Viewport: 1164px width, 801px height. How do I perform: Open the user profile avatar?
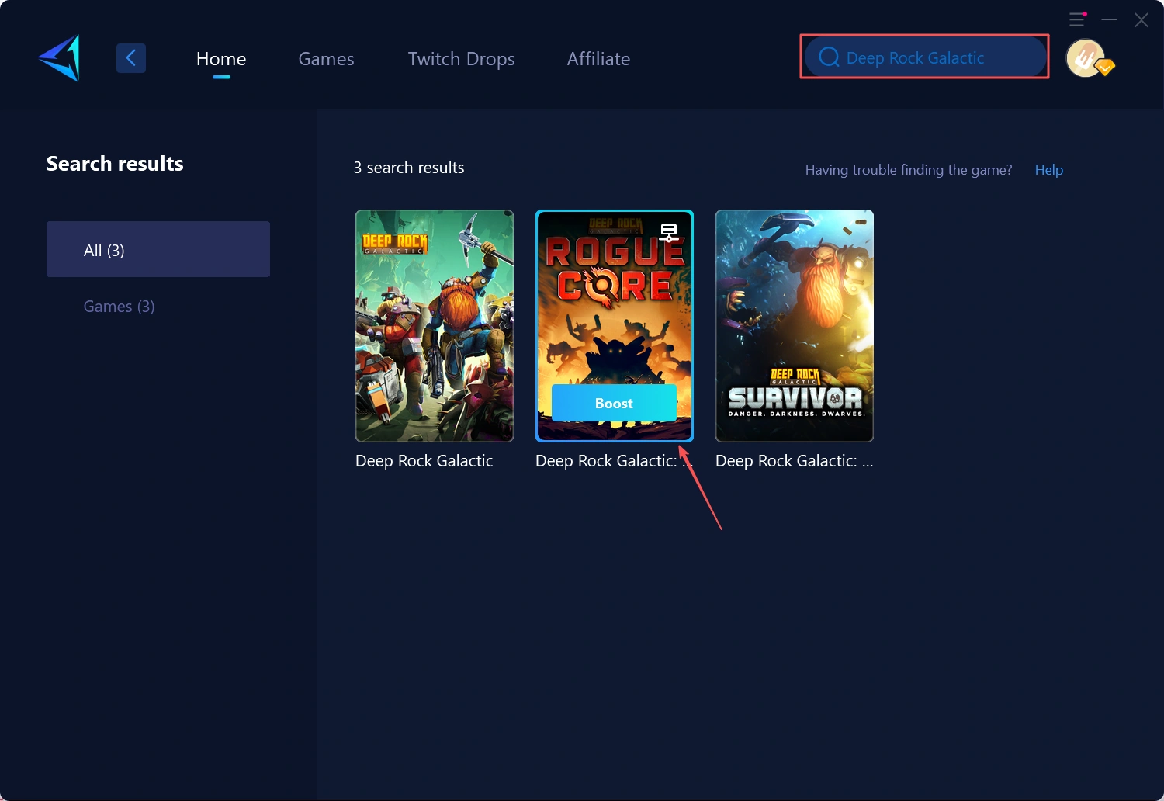pyautogui.click(x=1086, y=57)
